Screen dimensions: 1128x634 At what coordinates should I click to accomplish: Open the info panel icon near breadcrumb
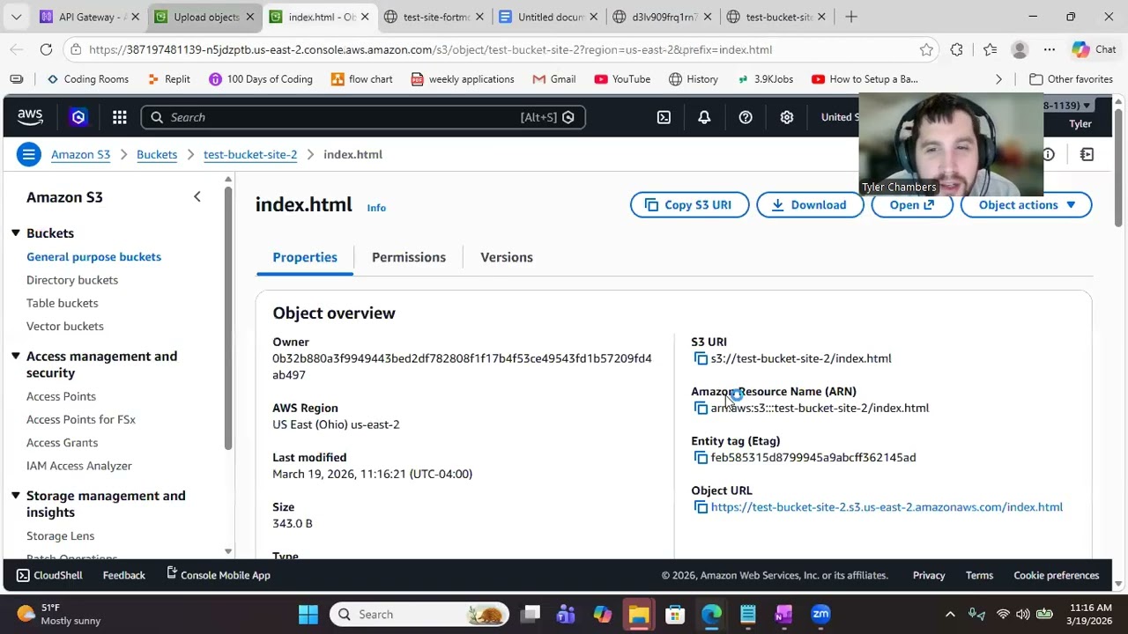[x=1048, y=155]
